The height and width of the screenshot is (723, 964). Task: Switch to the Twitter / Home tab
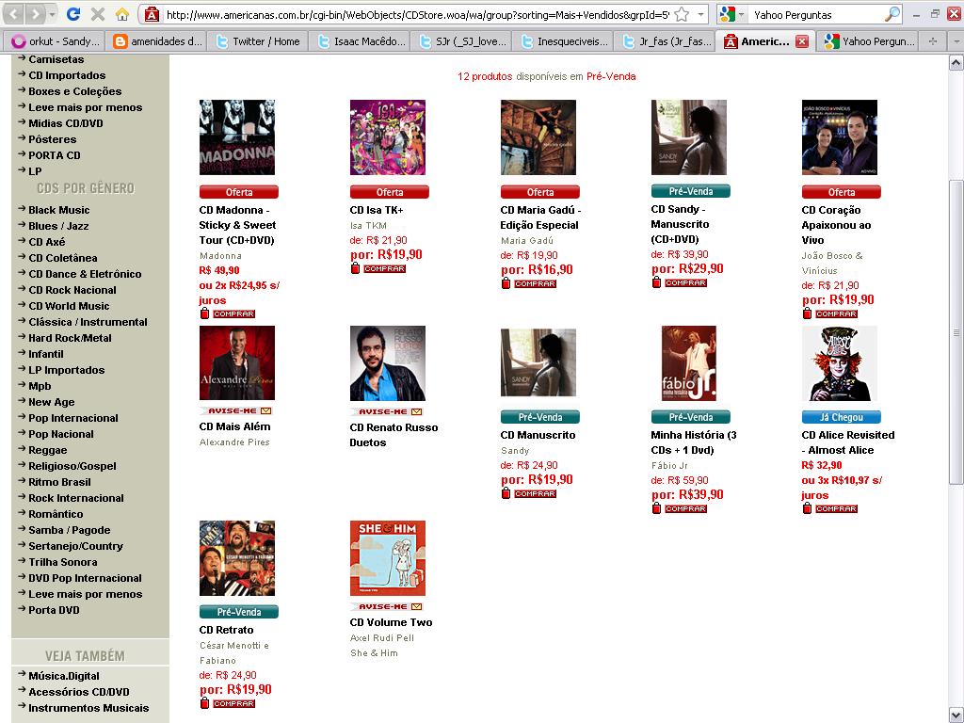(x=259, y=41)
